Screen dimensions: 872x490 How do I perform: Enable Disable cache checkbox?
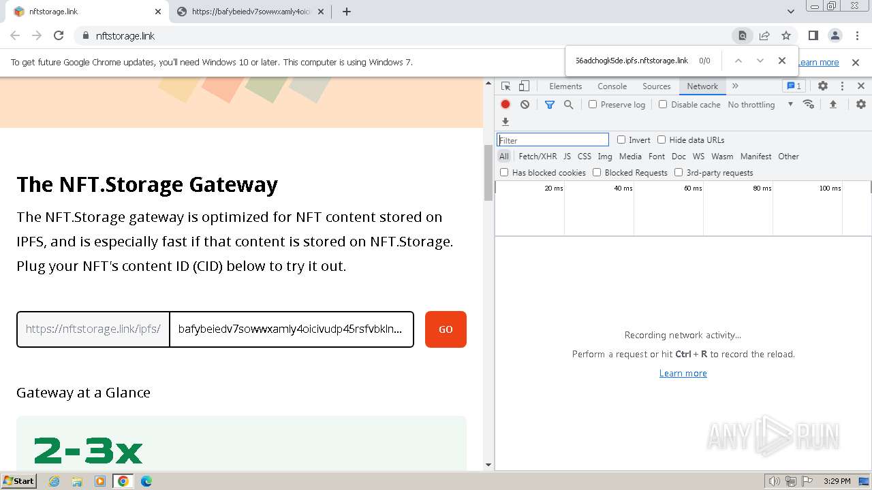point(663,104)
